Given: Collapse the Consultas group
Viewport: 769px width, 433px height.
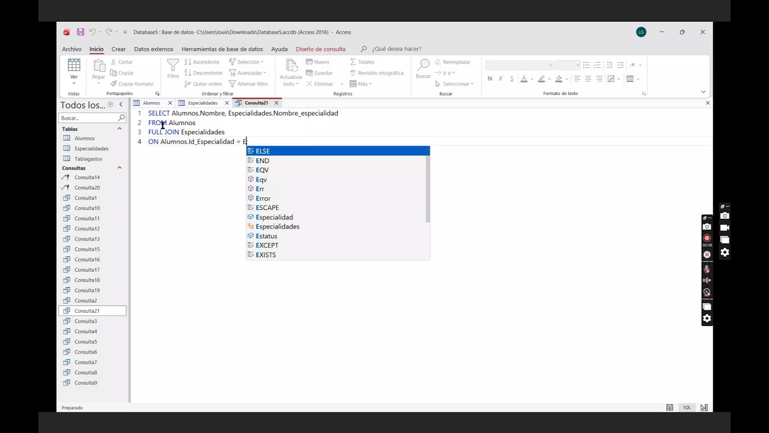Looking at the screenshot, I should point(119,168).
